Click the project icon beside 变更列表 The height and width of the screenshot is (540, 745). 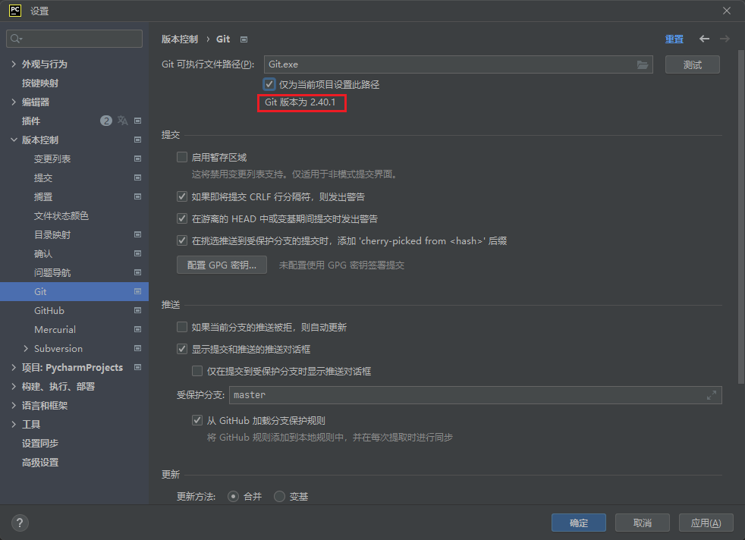coord(138,159)
